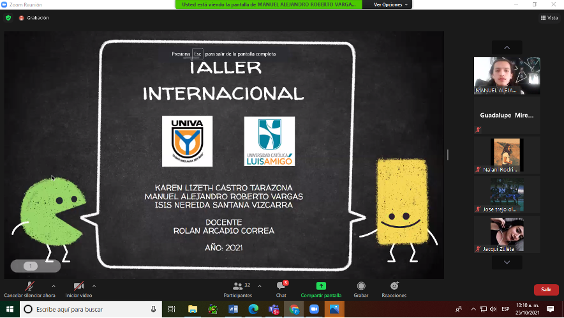Screen dimensions: 564x318
Task: Click the Windows search box
Action: tap(90, 309)
